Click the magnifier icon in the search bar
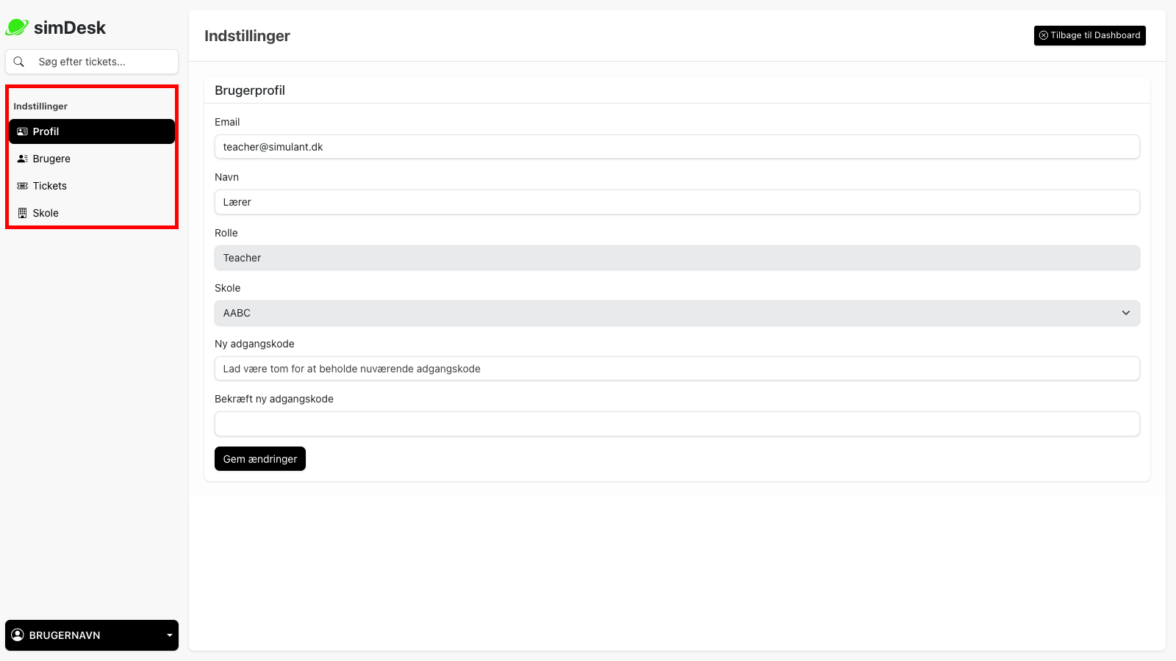 [19, 62]
